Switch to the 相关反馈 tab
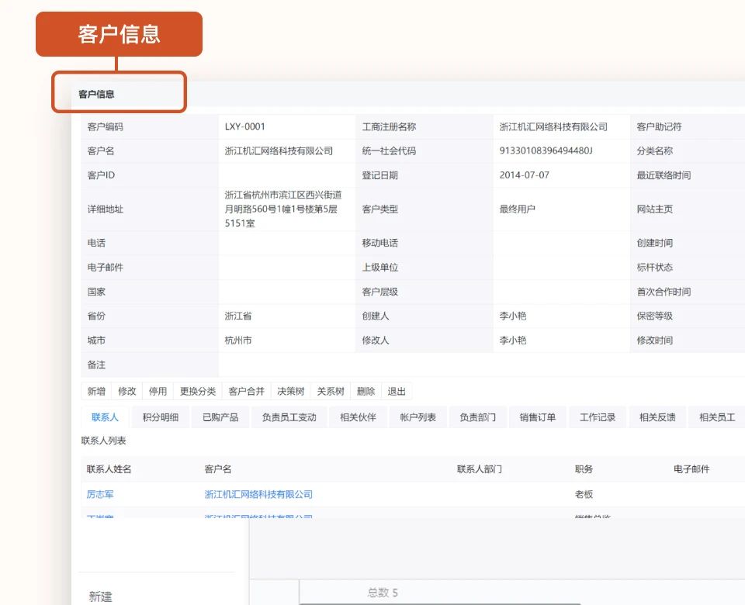Image resolution: width=745 pixels, height=605 pixels. click(x=657, y=417)
